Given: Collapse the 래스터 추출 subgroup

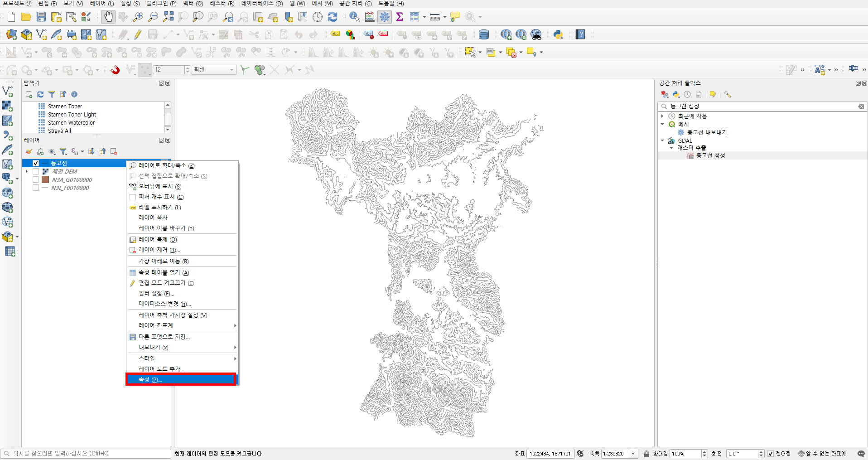Looking at the screenshot, I should tap(671, 148).
